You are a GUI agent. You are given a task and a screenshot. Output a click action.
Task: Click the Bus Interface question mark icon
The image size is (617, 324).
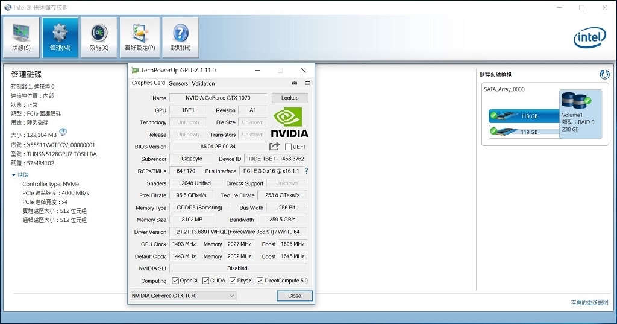[306, 171]
